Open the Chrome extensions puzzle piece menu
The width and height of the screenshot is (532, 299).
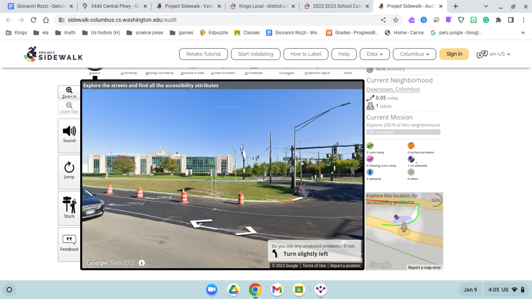coord(498,20)
